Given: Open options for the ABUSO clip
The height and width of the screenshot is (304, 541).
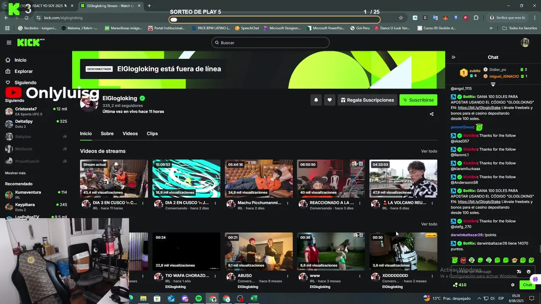Looking at the screenshot, I should pos(287,276).
